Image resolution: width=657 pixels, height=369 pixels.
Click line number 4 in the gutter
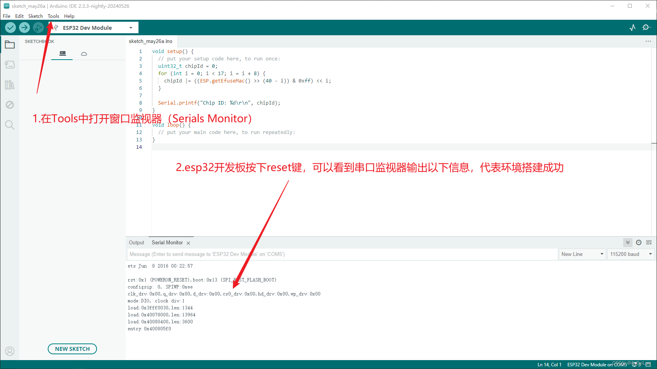(140, 74)
